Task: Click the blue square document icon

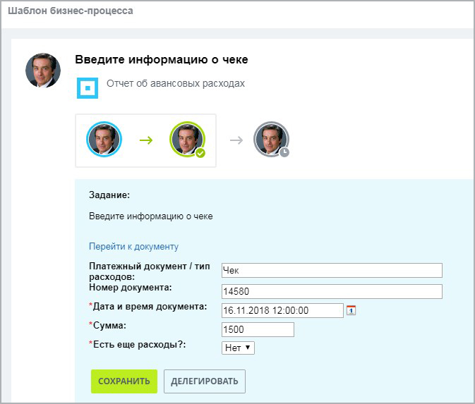Action: coord(88,88)
